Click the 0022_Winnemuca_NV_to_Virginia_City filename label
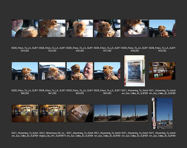Image resolution: width=187 pixels, height=148 pixels. pyautogui.click(x=52, y=135)
